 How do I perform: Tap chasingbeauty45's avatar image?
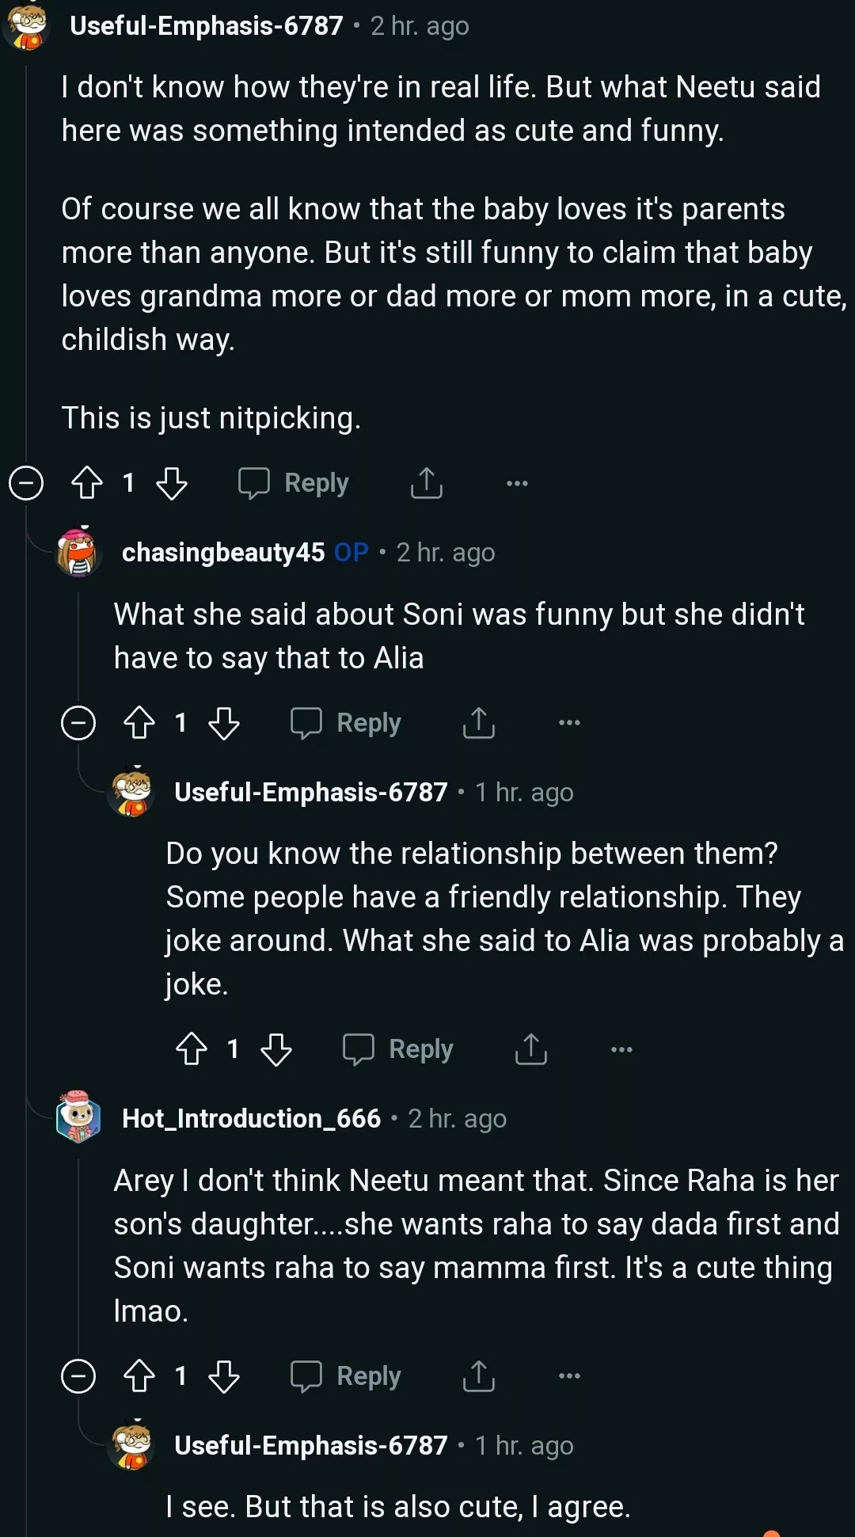click(78, 552)
